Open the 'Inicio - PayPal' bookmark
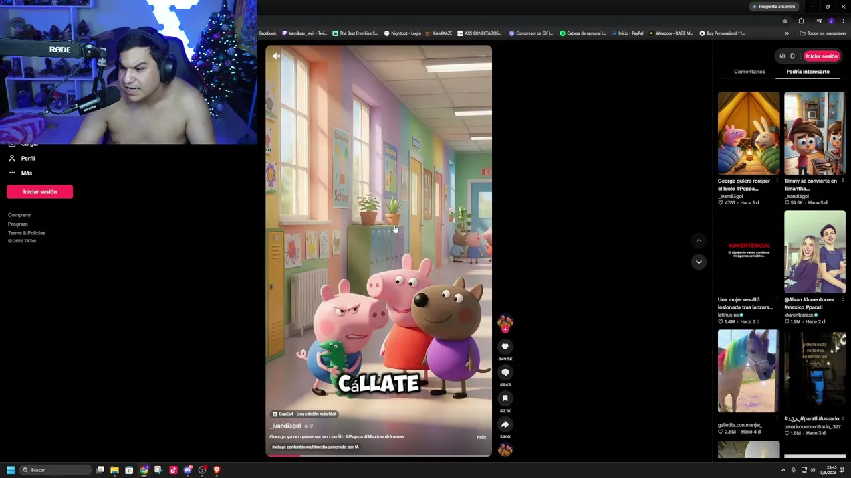Viewport: 851px width, 478px height. tap(628, 33)
